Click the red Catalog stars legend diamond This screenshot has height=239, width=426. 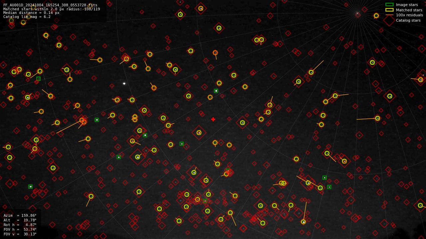coord(389,20)
